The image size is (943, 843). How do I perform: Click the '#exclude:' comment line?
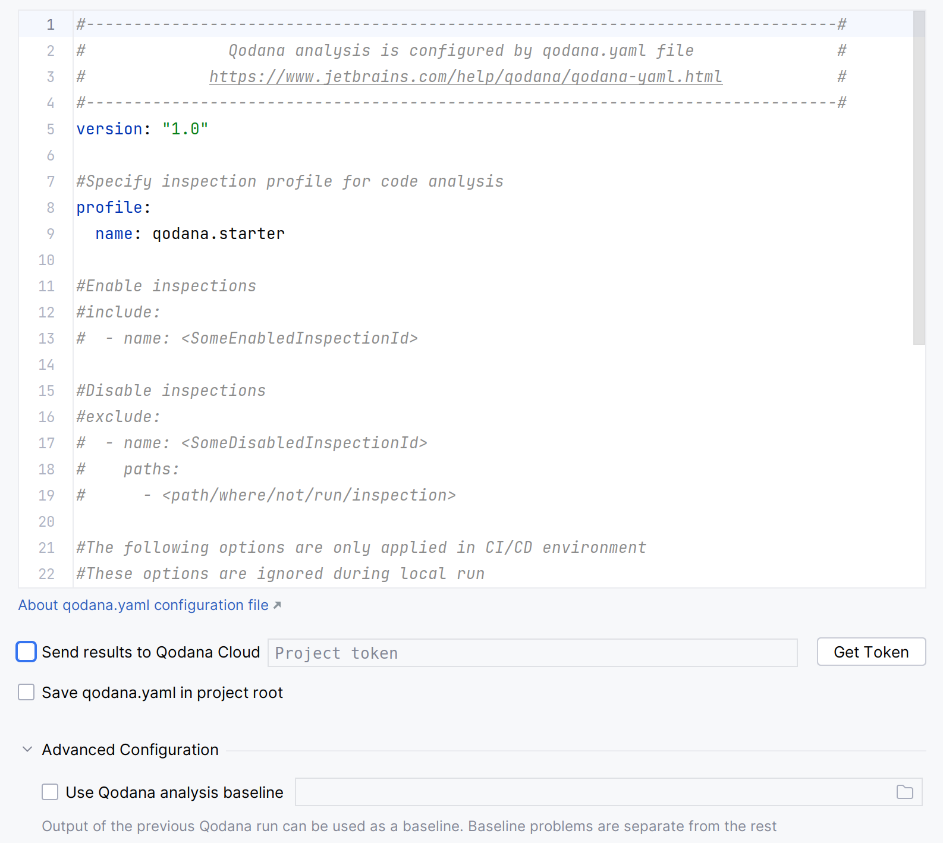[x=118, y=417]
